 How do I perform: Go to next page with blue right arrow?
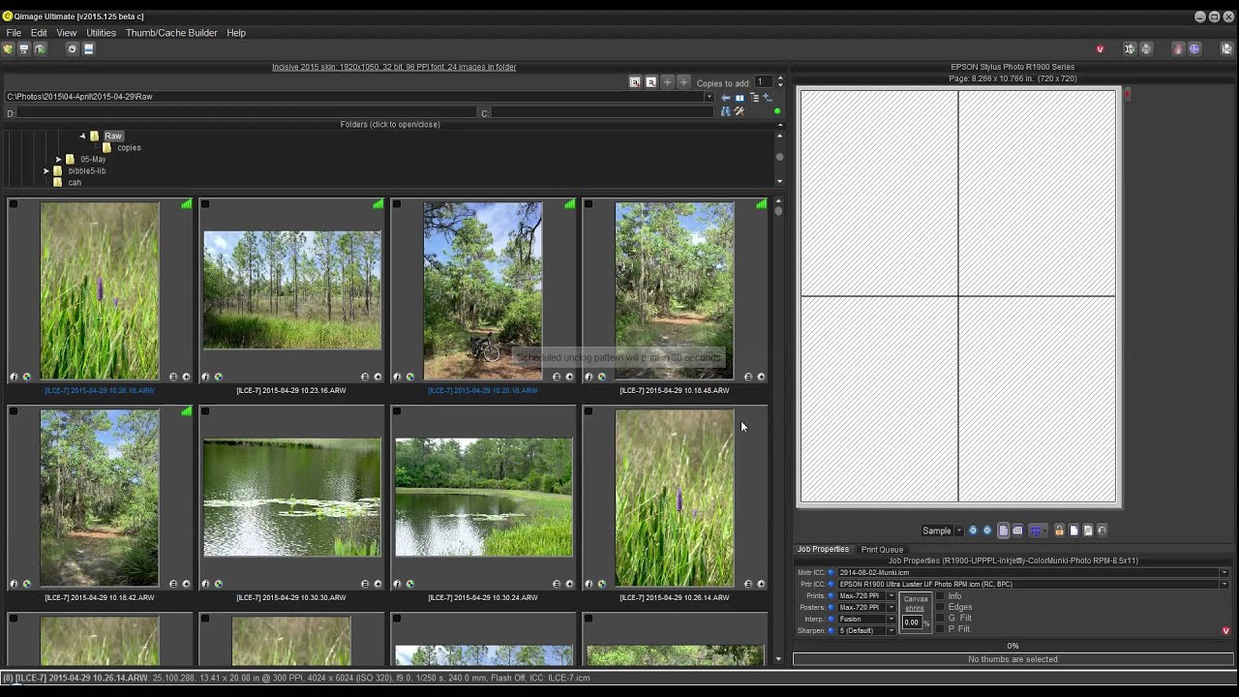987,530
